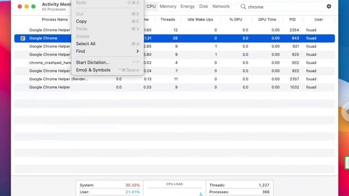Image resolution: width=349 pixels, height=196 pixels.
Task: Click the Google Chrome app icon
Action: (x=23, y=38)
